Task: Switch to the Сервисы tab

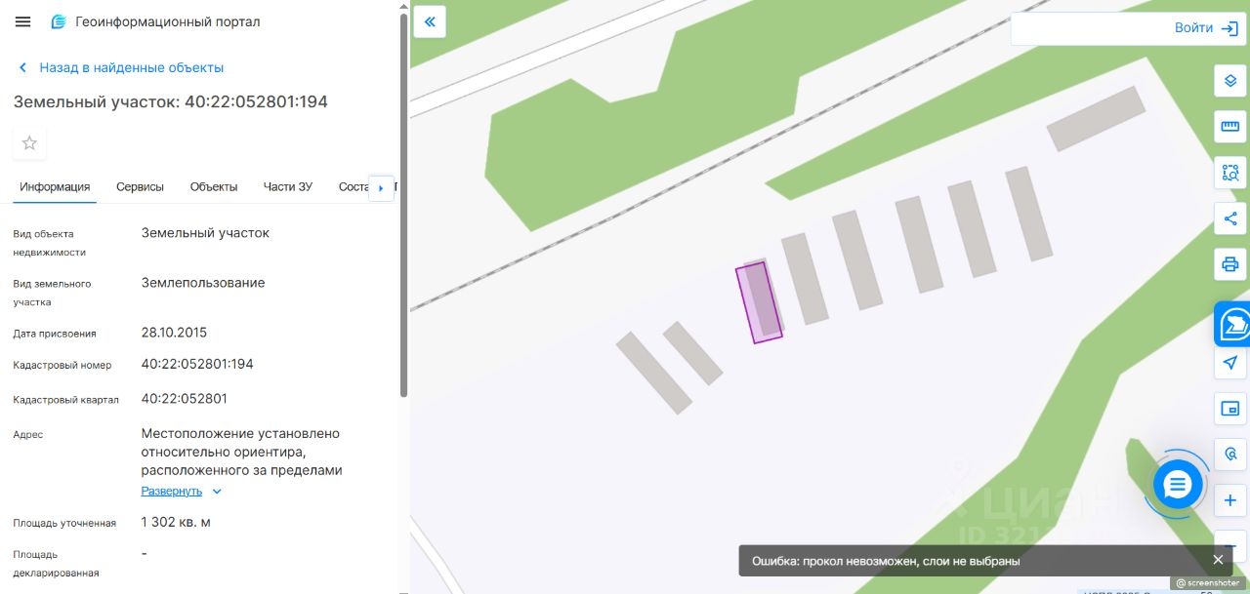Action: pyautogui.click(x=140, y=186)
